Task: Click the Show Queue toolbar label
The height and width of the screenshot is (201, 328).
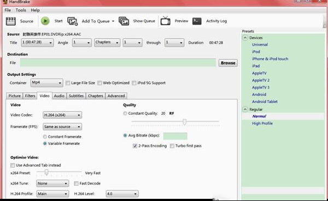Action: [x=144, y=21]
